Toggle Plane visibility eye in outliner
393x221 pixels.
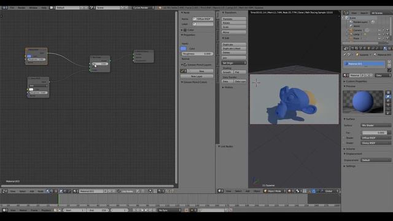coord(379,38)
